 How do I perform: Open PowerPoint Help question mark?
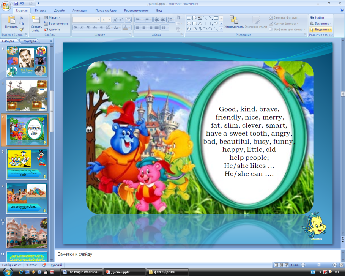tap(342, 10)
